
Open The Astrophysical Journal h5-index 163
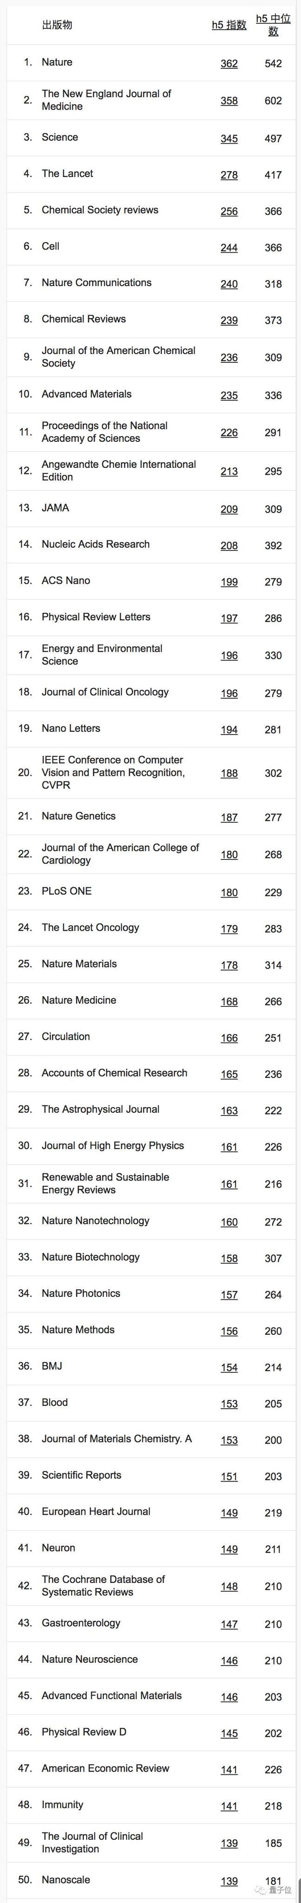229,1110
